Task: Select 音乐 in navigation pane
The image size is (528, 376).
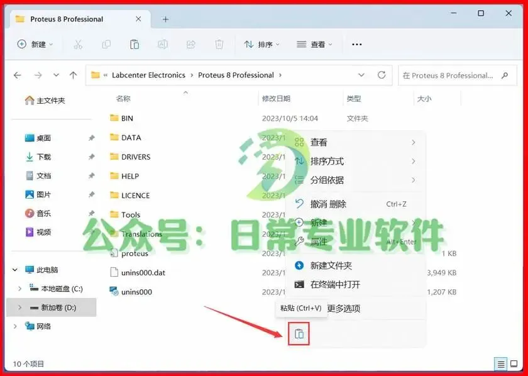Action: pos(38,213)
